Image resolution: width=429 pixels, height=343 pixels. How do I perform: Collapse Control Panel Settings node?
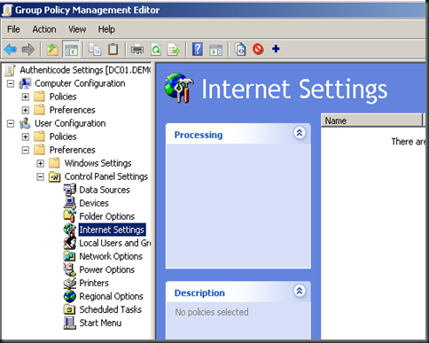pos(41,176)
